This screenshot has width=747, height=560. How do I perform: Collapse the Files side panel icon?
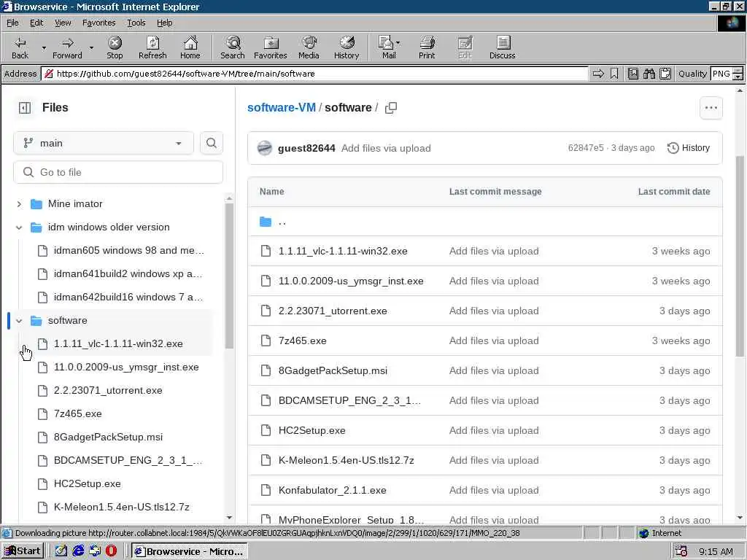(25, 108)
